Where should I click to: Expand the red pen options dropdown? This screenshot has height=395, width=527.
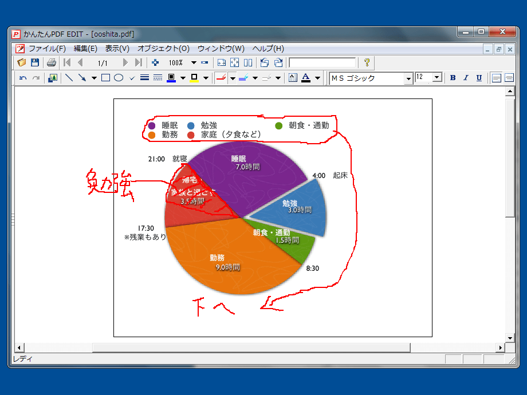pyautogui.click(x=233, y=78)
